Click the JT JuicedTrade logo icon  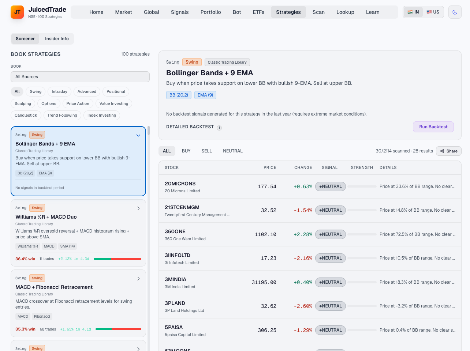pyautogui.click(x=17, y=12)
